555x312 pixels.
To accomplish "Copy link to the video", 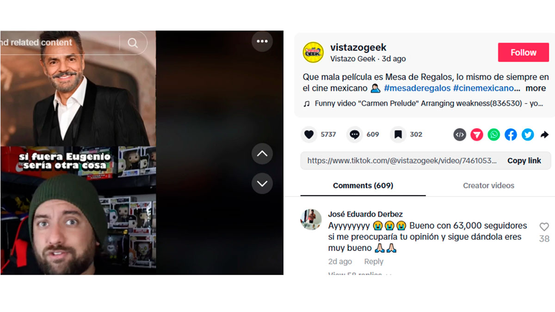I will (524, 160).
